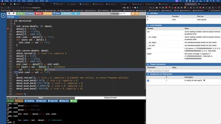This screenshot has height=124, width=221.
Task: Collapse the Breakpoints and Watchpoints panel
Action: click(148, 74)
